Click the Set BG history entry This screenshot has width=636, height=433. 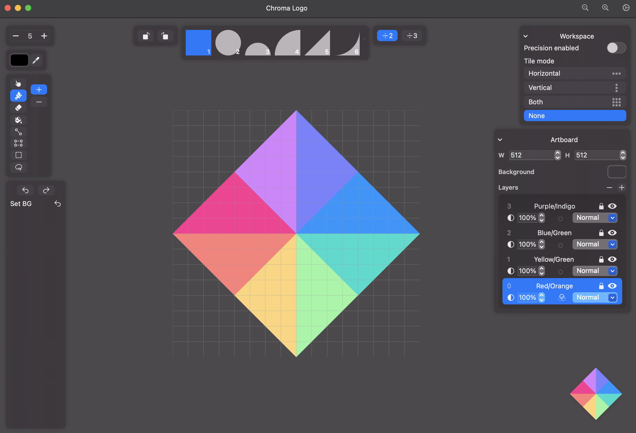[x=21, y=204]
